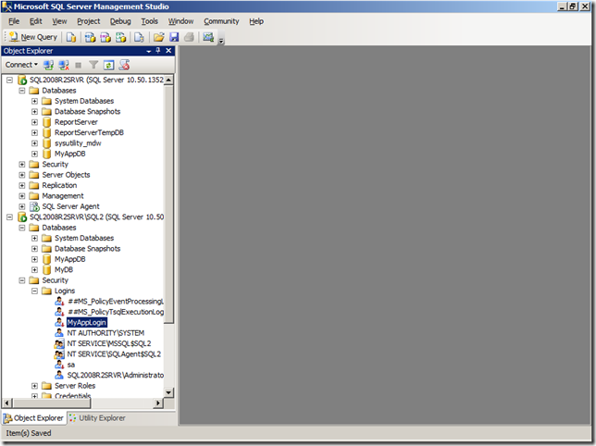Toggle auto-hide pin on Object Explorer
The width and height of the screenshot is (596, 446).
[x=158, y=51]
